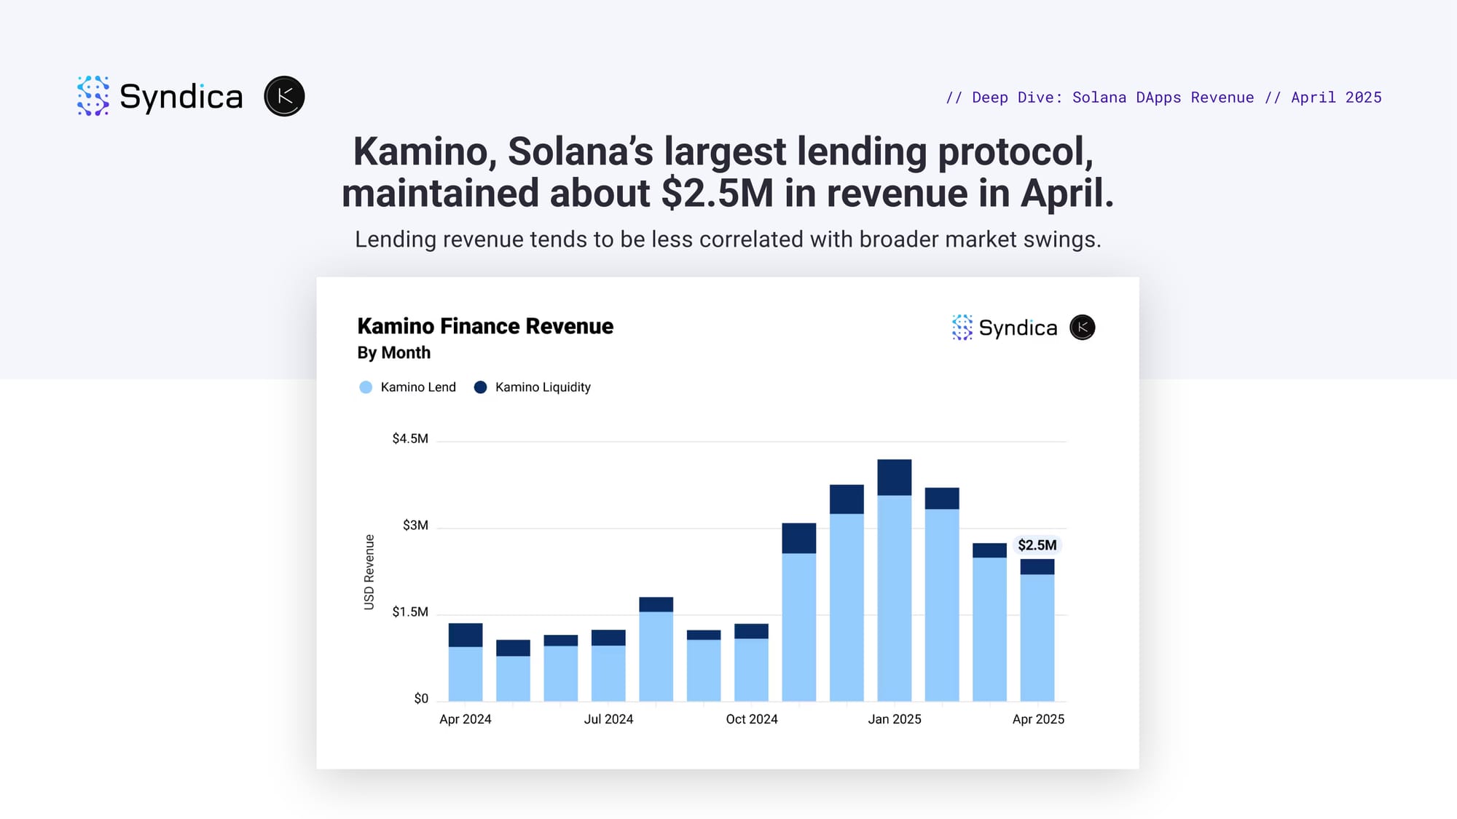Click the Kamino Finance Revenue chart title

(x=485, y=326)
